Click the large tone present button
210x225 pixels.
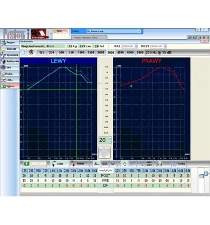pyautogui.click(x=104, y=152)
